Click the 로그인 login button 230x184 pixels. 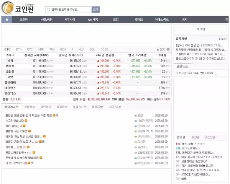pos(201,29)
